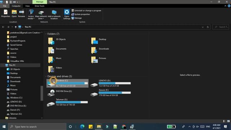Open System properties

[x=81, y=14]
